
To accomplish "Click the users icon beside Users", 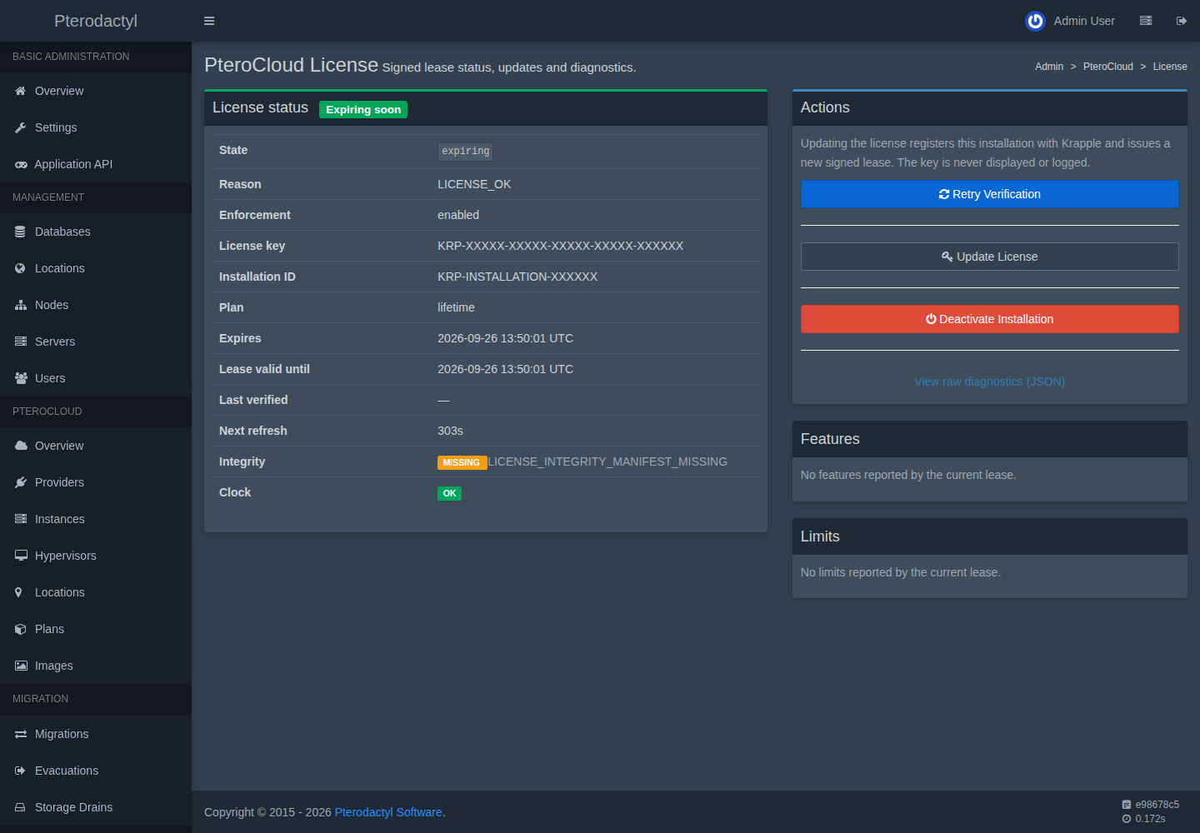I will [21, 378].
